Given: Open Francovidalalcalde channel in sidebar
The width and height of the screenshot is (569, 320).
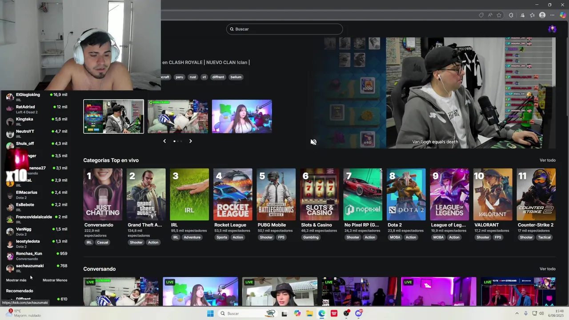Looking at the screenshot, I should click(37, 219).
